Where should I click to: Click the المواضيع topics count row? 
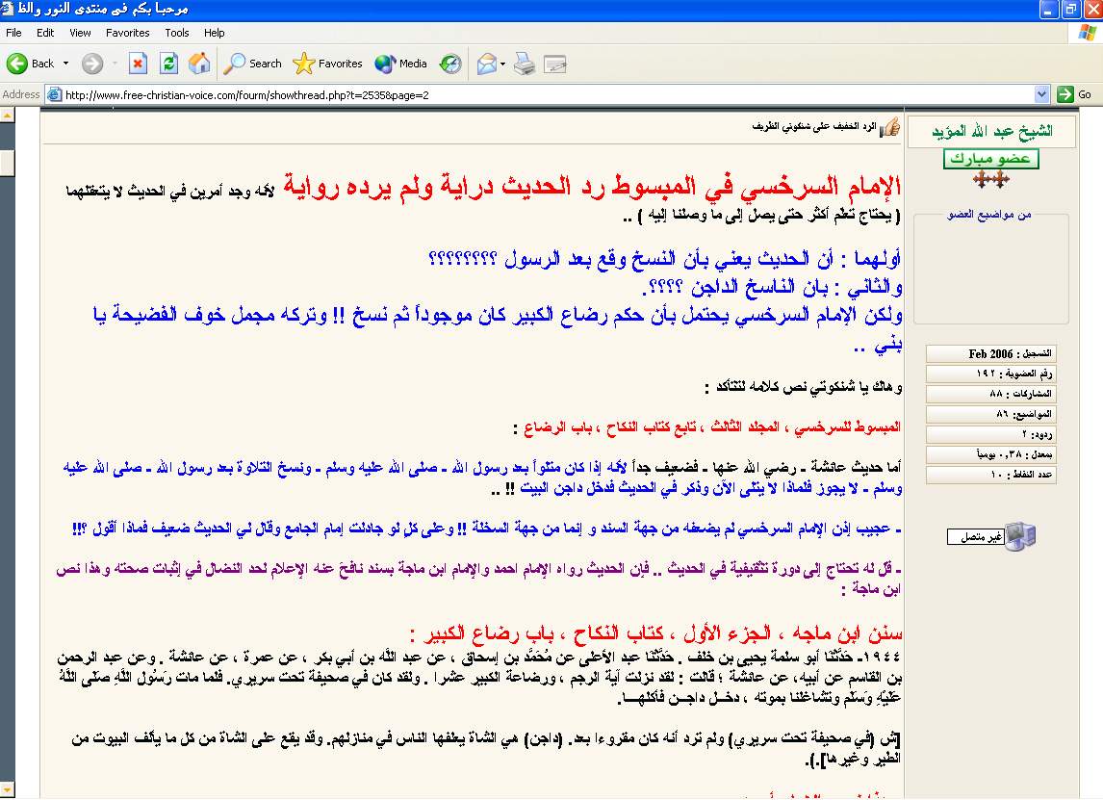[x=991, y=414]
